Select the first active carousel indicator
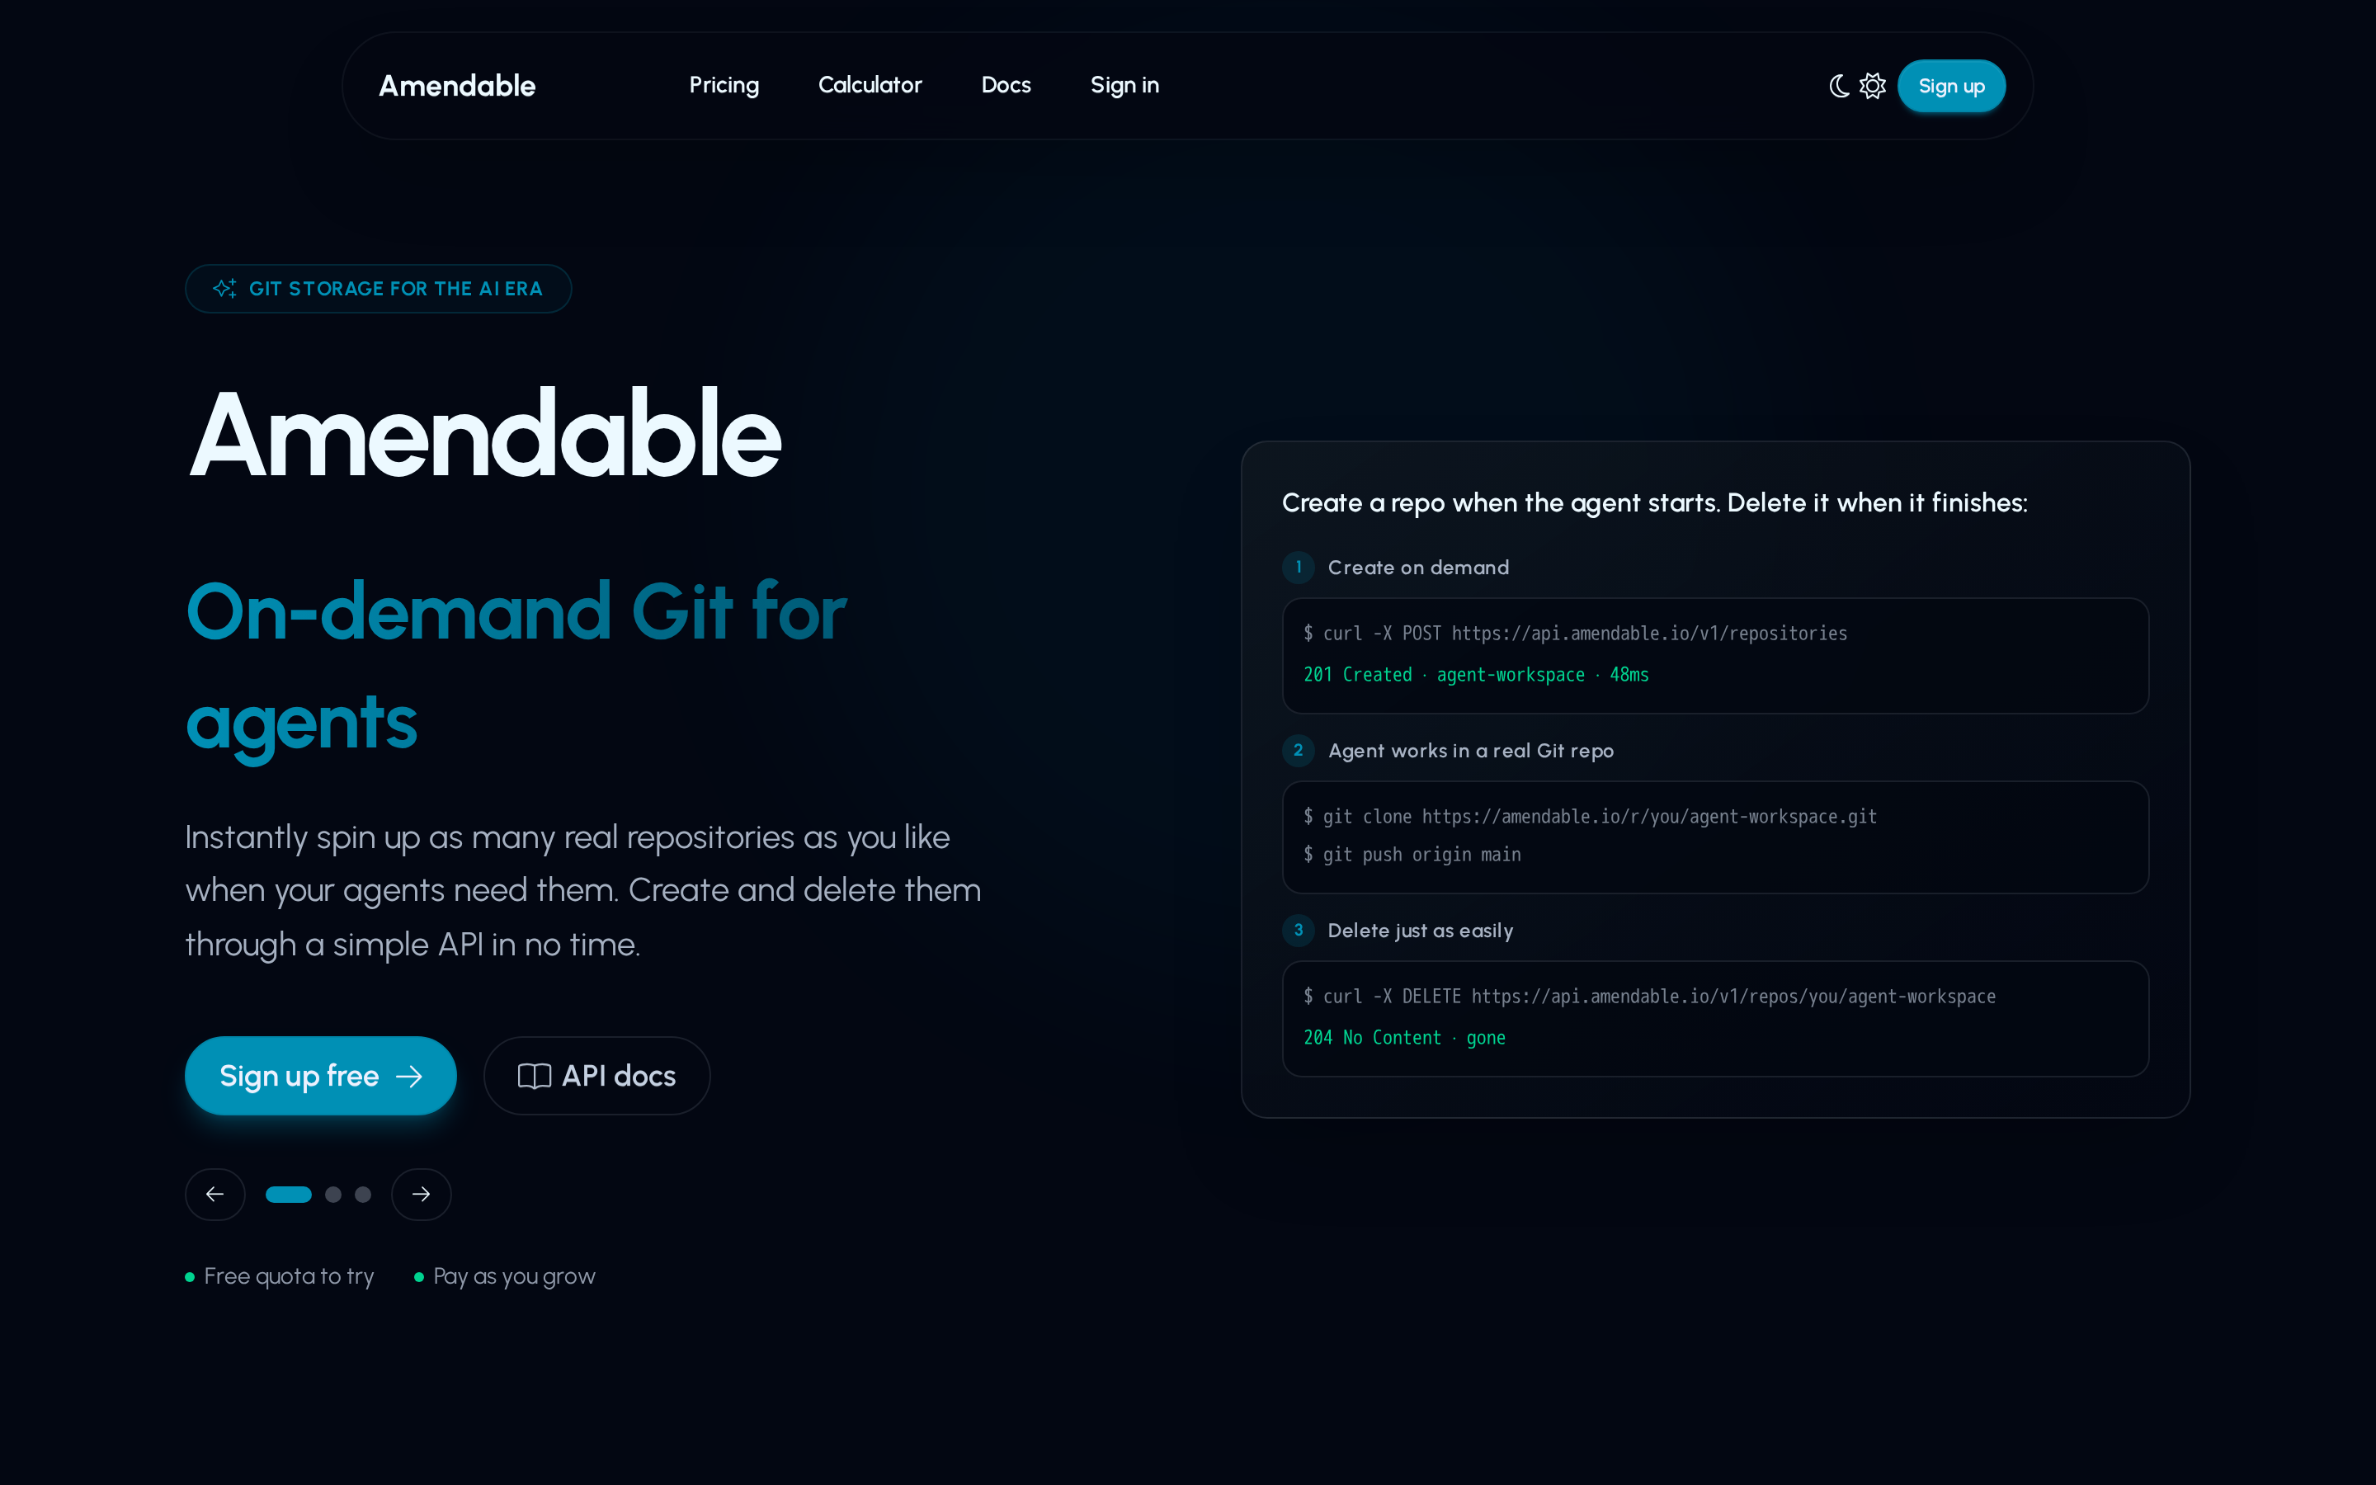 point(289,1195)
